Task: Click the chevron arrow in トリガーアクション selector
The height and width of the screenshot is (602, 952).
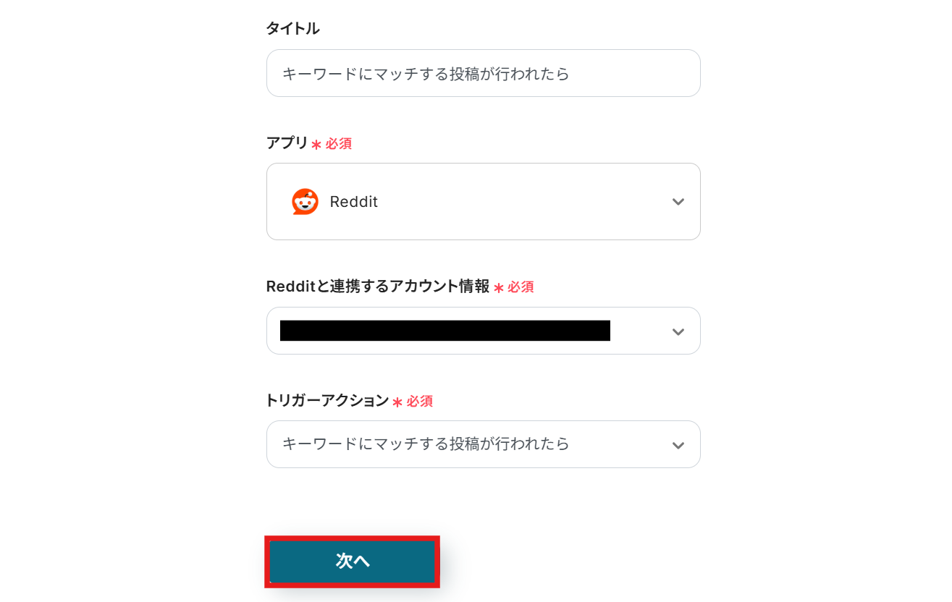Action: coord(678,445)
